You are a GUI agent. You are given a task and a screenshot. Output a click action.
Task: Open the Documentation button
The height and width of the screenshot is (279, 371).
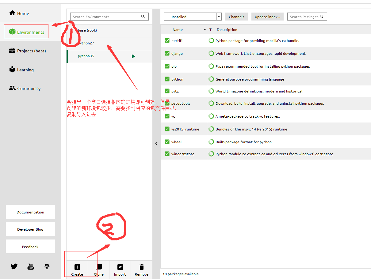point(30,212)
